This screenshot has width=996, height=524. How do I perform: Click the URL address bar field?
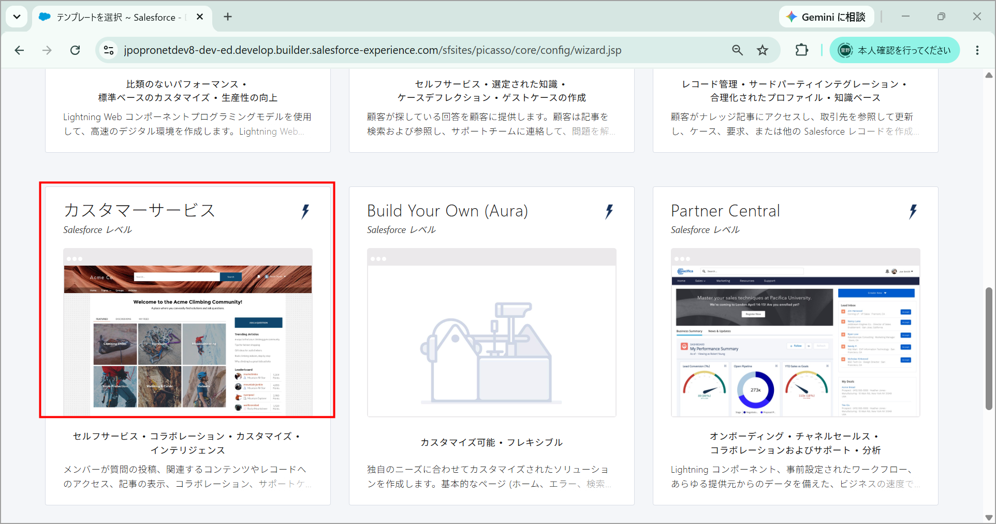pos(414,50)
